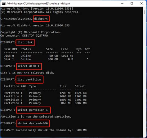
Task: Click the Gpt asterisk for Disk 1
Action: [x=87, y=59]
